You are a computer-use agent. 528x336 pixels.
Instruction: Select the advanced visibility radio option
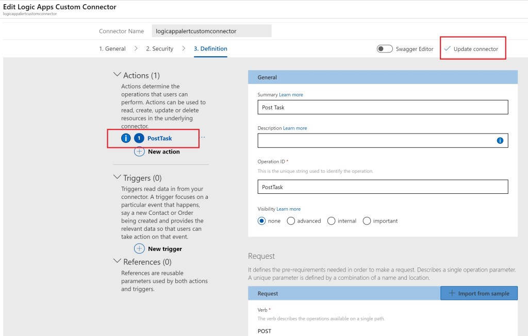tap(291, 221)
